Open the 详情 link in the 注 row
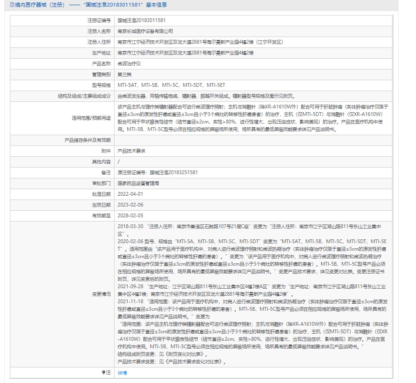The width and height of the screenshot is (416, 383). [122, 373]
